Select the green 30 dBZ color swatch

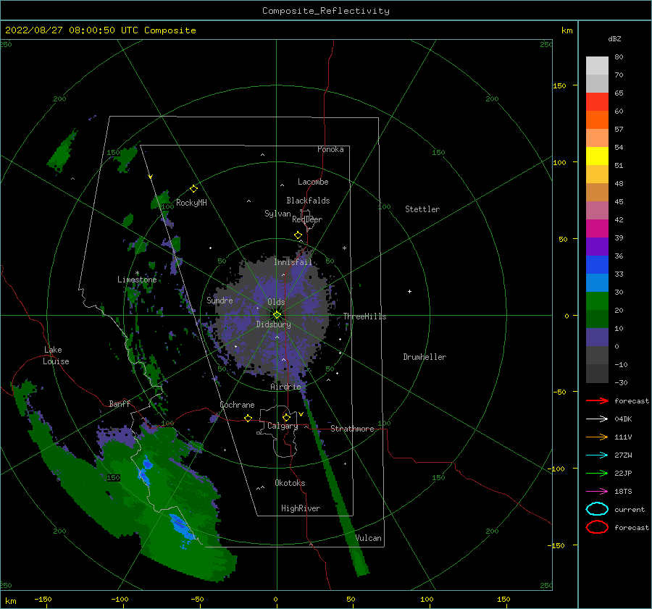point(597,301)
